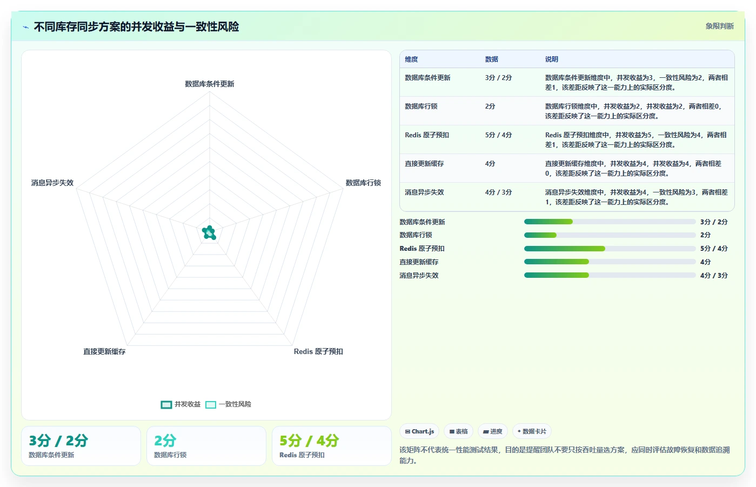756x487 pixels.
Task: Click the 数据库条件更新 axis label on the radar
Action: pos(210,84)
